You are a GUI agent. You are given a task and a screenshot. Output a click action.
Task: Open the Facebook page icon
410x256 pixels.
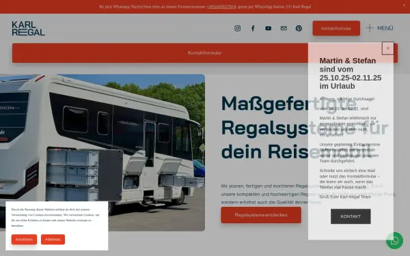pyautogui.click(x=253, y=28)
